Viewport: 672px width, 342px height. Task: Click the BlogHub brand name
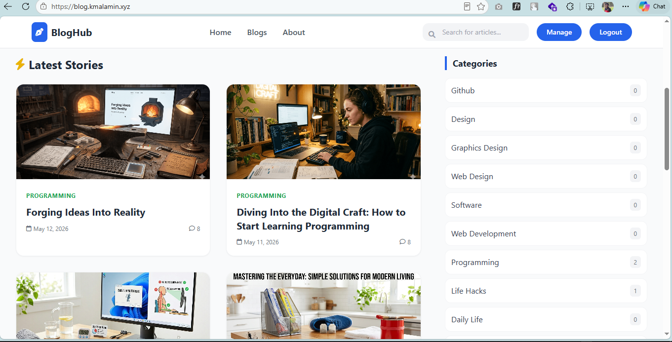72,33
